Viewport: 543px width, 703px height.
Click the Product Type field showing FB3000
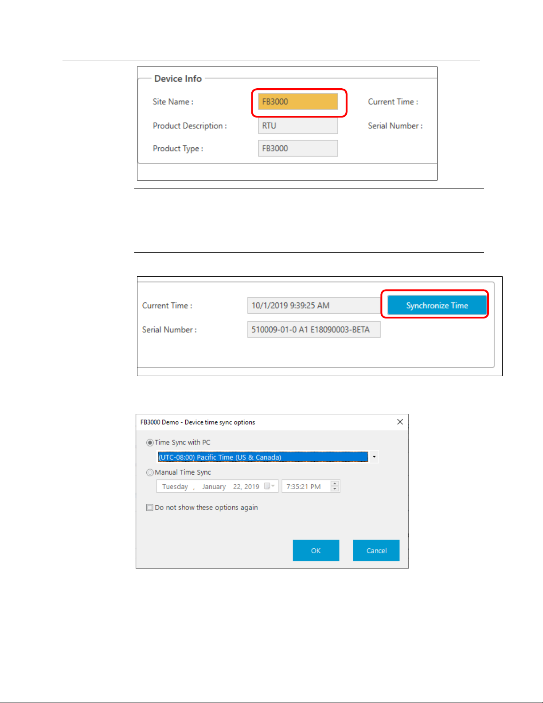pyautogui.click(x=298, y=148)
